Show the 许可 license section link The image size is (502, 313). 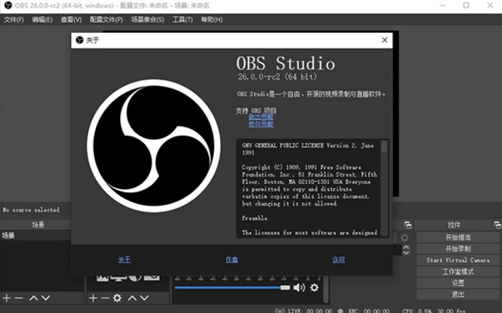click(x=338, y=259)
